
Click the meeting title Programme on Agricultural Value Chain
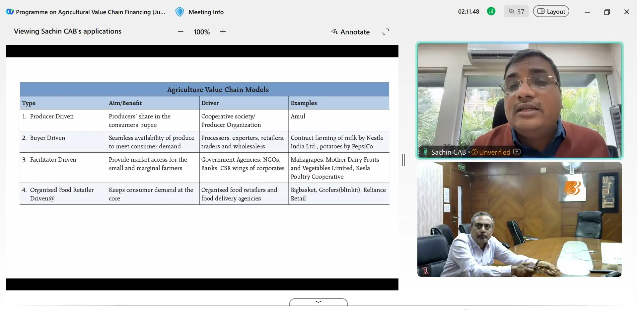[x=91, y=12]
